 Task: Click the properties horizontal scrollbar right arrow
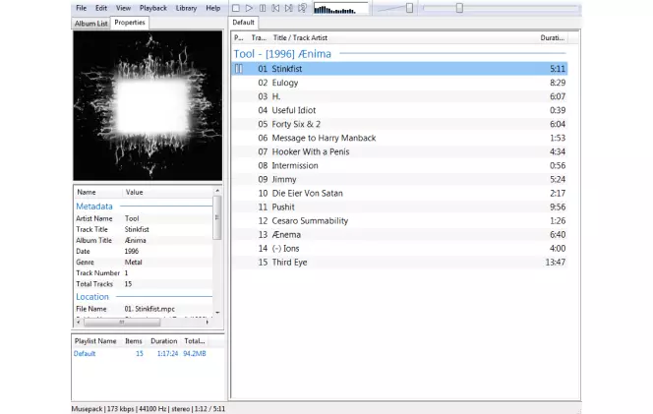208,322
